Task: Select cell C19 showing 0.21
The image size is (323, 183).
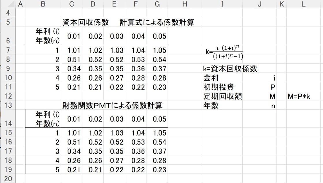Action: [x=74, y=170]
